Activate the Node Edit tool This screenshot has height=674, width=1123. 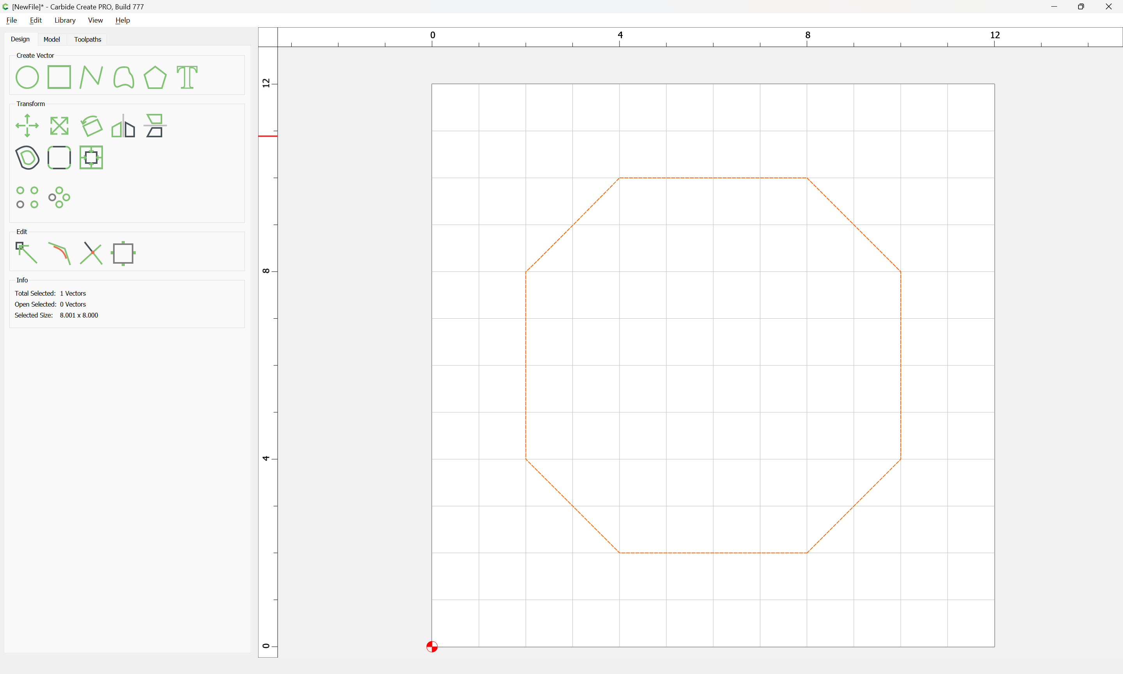click(x=27, y=253)
